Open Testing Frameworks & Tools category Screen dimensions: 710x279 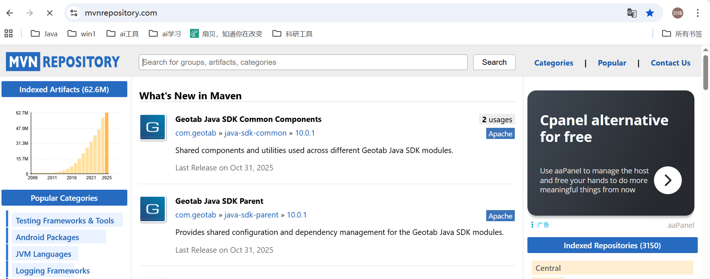point(65,221)
